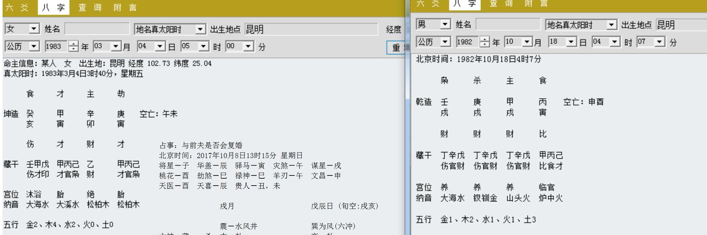The height and width of the screenshot is (235, 707).
Task: Open the day dropdown showing 18
Action: tap(571, 42)
